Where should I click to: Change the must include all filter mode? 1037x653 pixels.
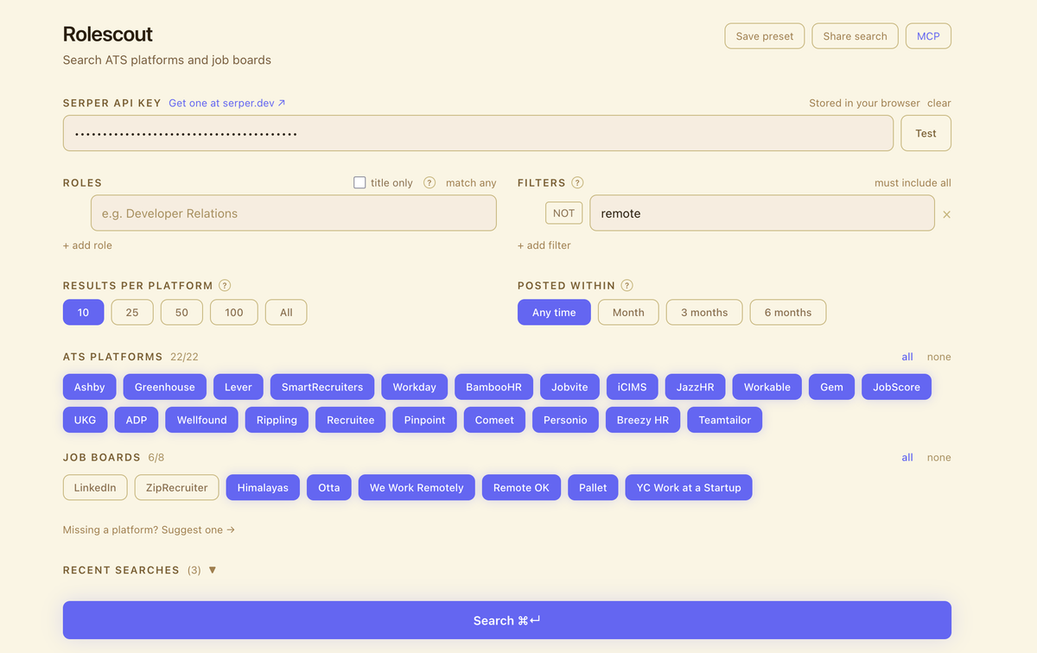pyautogui.click(x=913, y=183)
